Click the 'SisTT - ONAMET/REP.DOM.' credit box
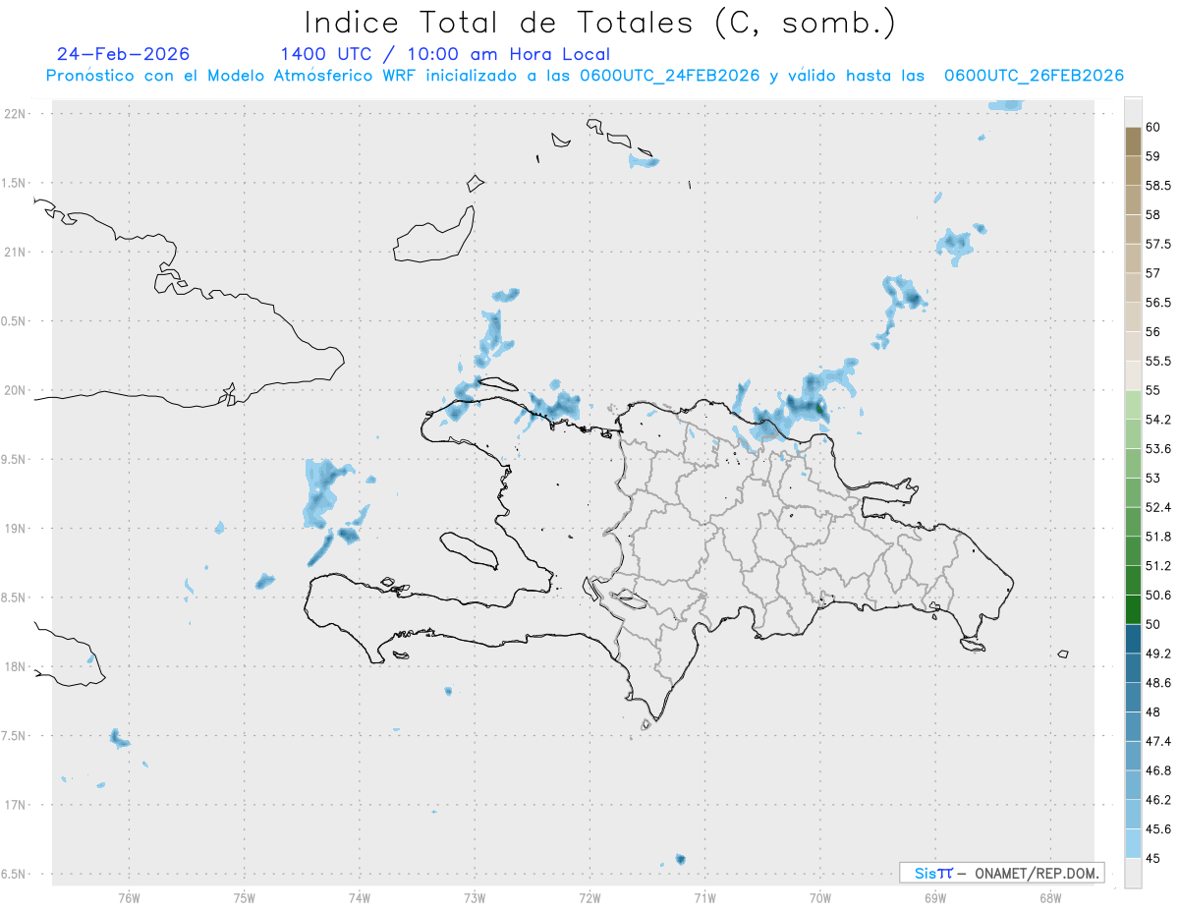 (1001, 873)
